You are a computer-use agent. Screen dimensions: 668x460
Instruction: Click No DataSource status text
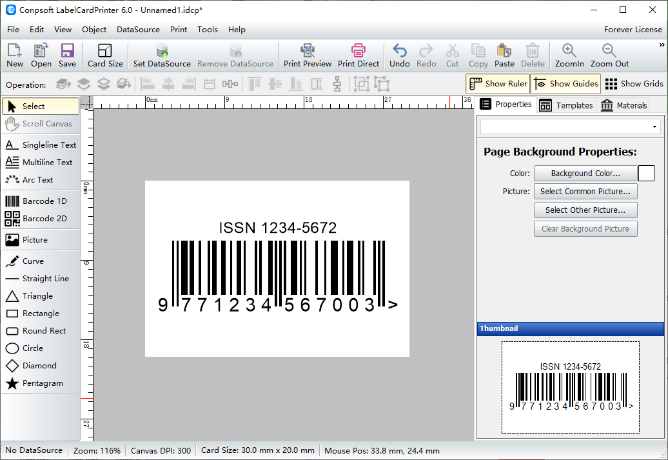(x=34, y=450)
